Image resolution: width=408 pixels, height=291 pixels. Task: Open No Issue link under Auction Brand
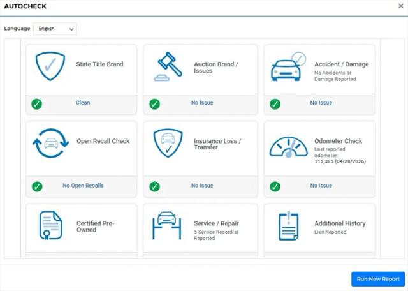[x=202, y=103]
